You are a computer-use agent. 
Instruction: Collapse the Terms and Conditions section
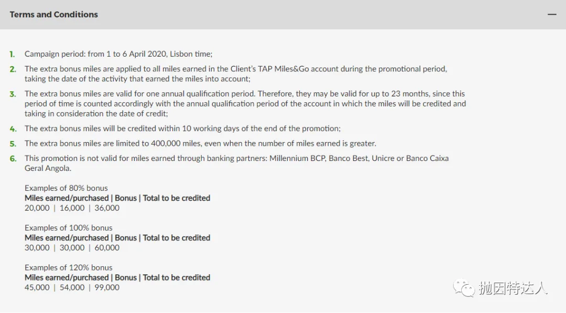(x=551, y=15)
